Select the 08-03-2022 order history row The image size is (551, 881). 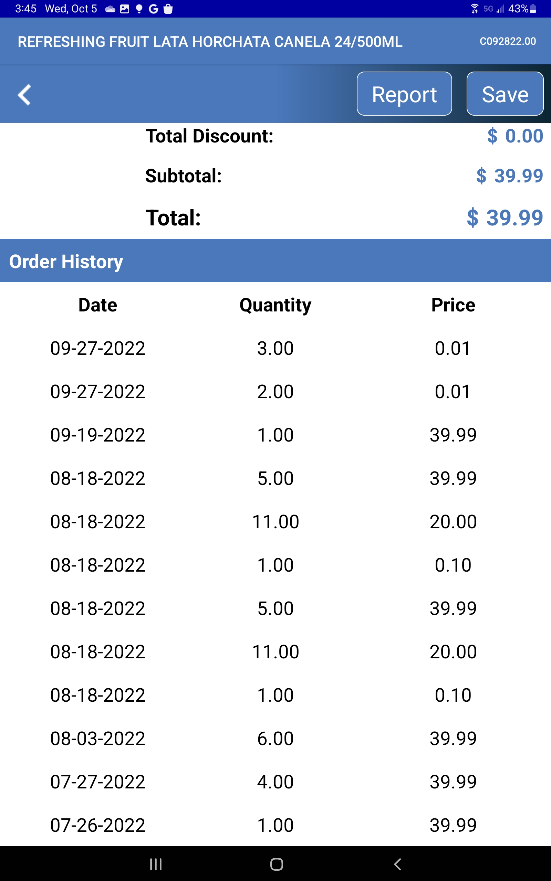click(275, 739)
